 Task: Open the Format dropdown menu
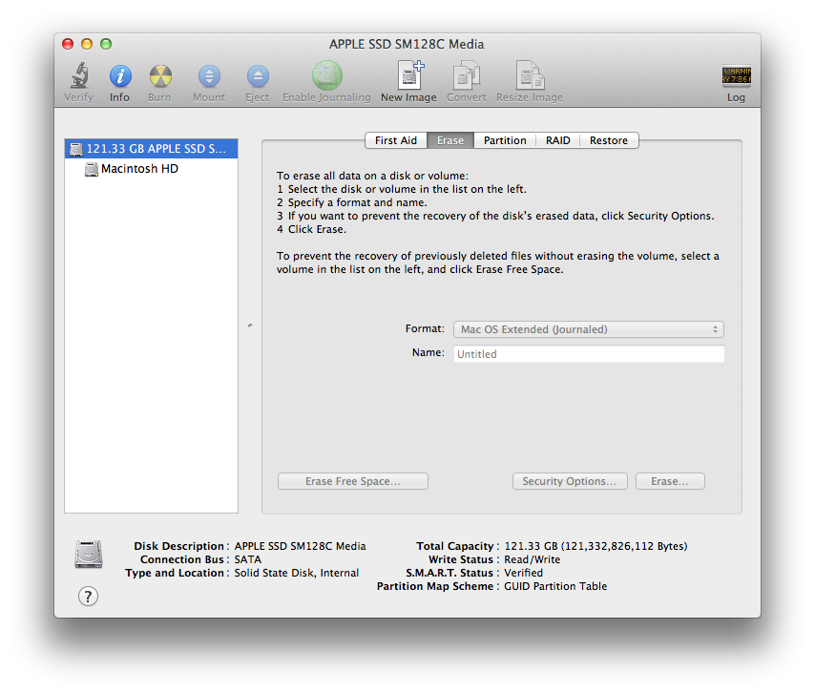pos(589,329)
